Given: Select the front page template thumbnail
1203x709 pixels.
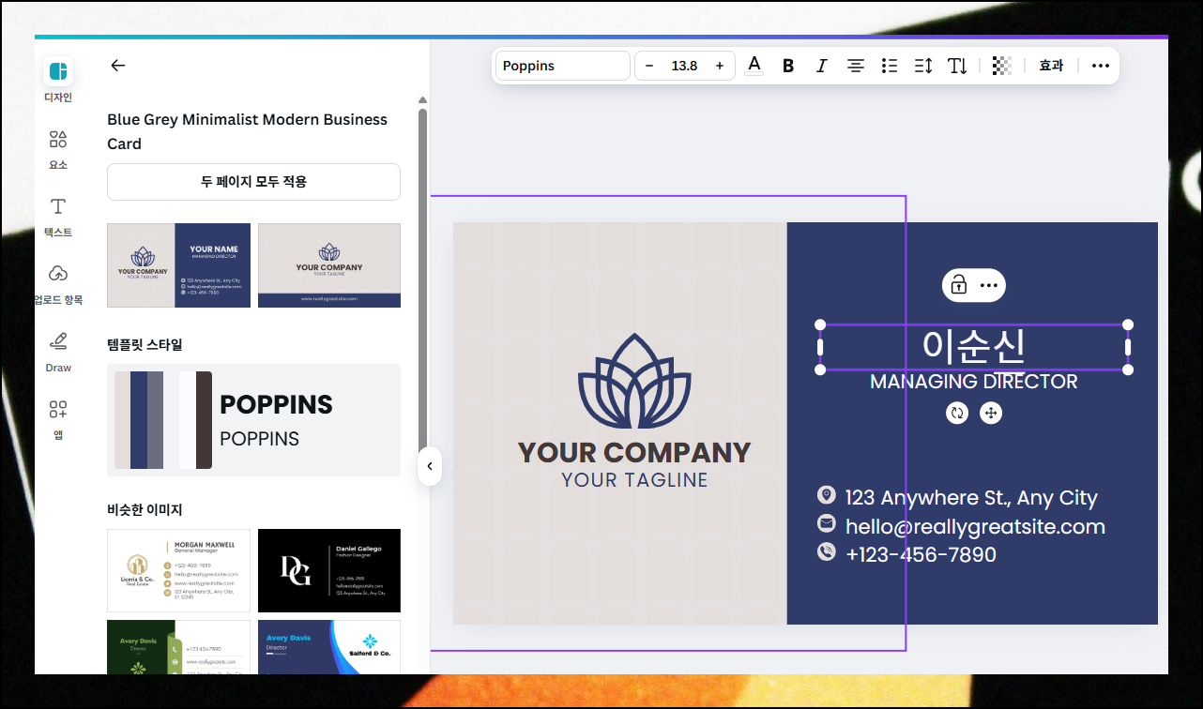Looking at the screenshot, I should click(x=178, y=265).
